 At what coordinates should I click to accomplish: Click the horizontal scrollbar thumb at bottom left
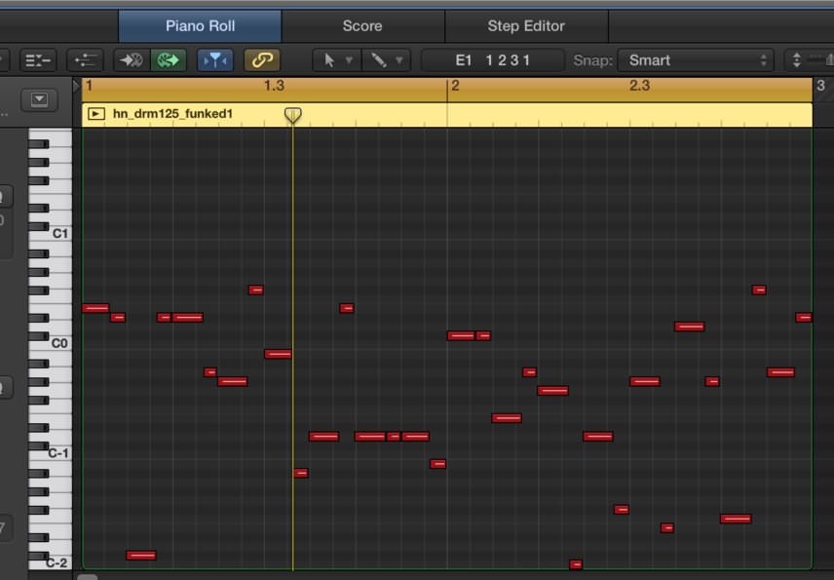click(x=88, y=577)
